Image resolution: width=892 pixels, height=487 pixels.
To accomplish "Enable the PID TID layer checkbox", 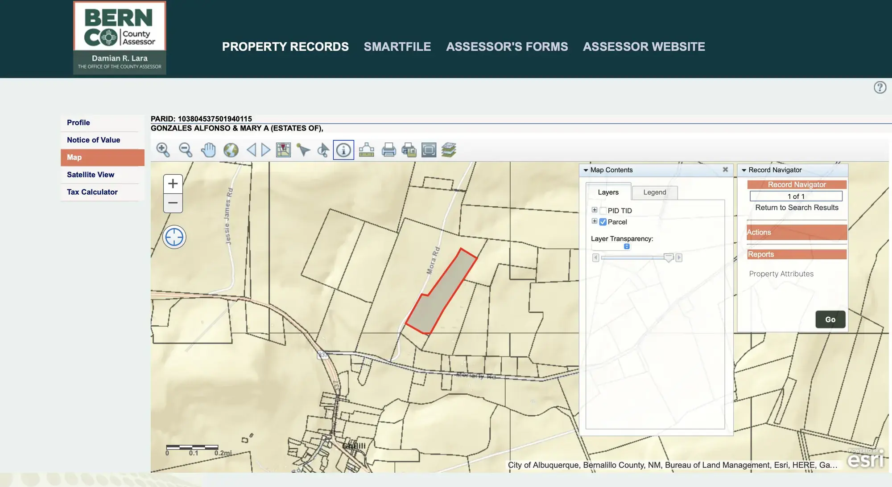I will [x=603, y=211].
